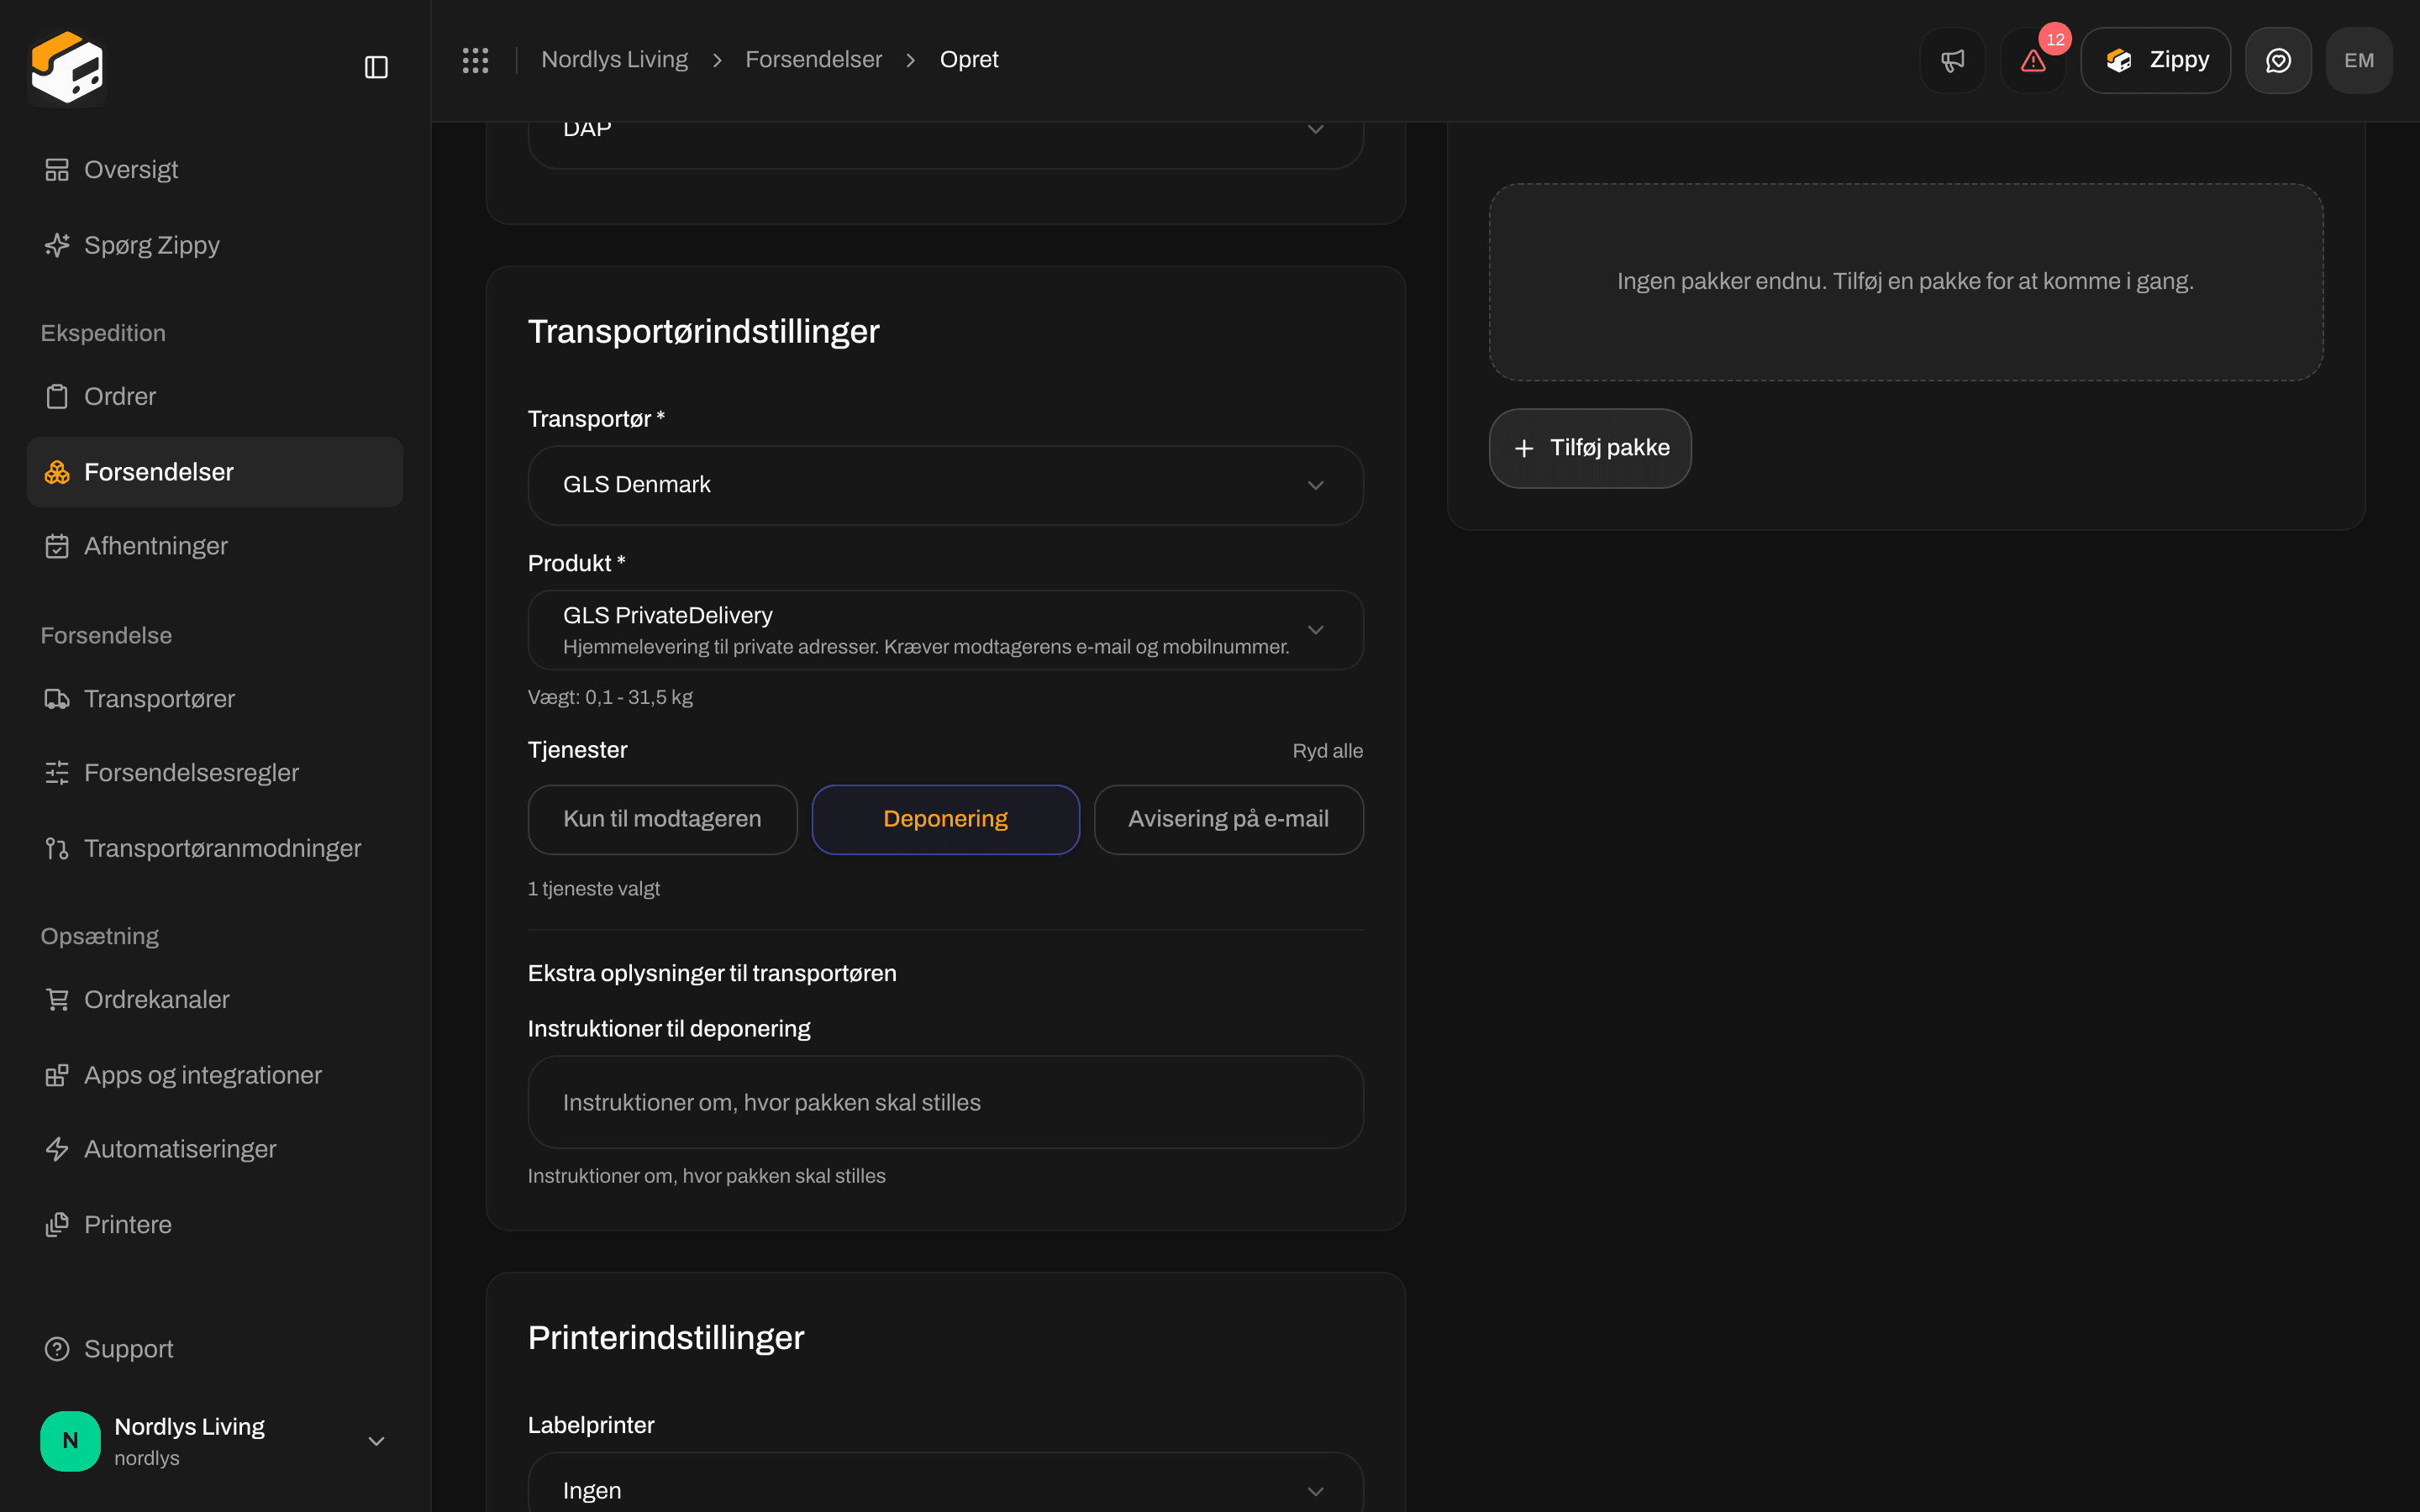Open the chat support bubble icon
The width and height of the screenshot is (2420, 1512).
pyautogui.click(x=2278, y=60)
